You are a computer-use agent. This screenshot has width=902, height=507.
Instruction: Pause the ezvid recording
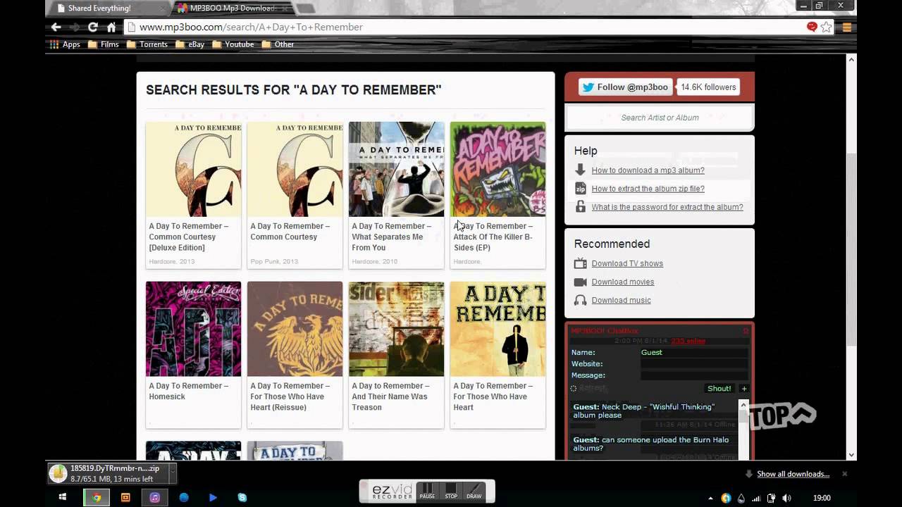[x=427, y=491]
